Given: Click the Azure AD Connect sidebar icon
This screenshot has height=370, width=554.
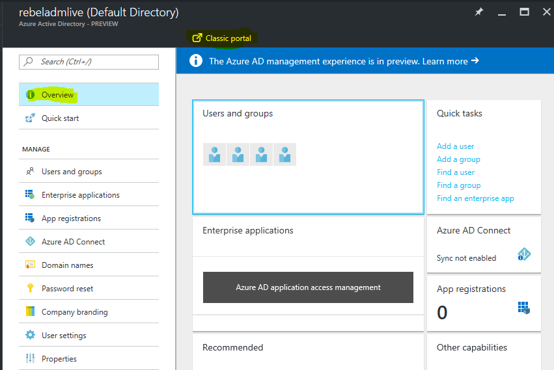Looking at the screenshot, I should tap(31, 241).
